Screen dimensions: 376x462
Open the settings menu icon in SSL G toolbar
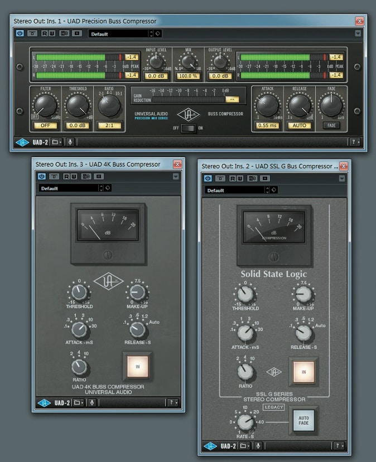coord(265,178)
